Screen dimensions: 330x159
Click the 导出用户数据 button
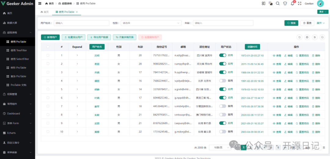point(99,37)
